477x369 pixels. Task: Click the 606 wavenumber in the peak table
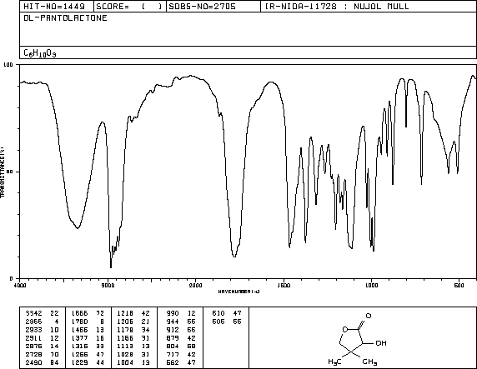pyautogui.click(x=218, y=322)
